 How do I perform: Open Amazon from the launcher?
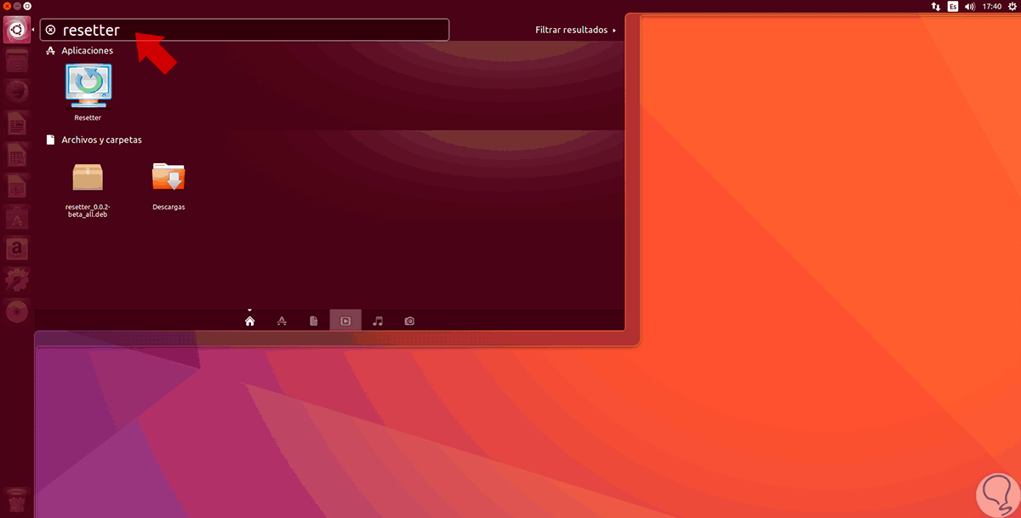(x=16, y=248)
